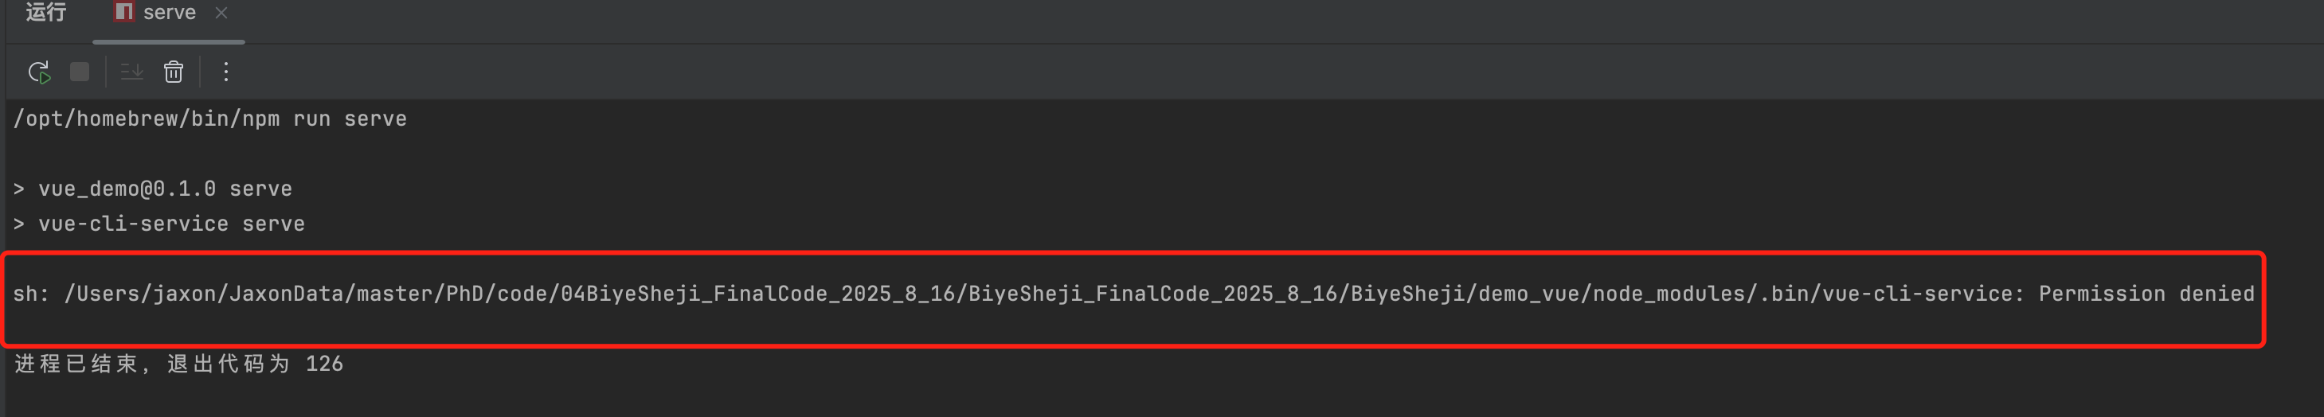The width and height of the screenshot is (2324, 417).
Task: Click the node_modules/.bin/vue-cli-service path
Action: tap(1802, 294)
